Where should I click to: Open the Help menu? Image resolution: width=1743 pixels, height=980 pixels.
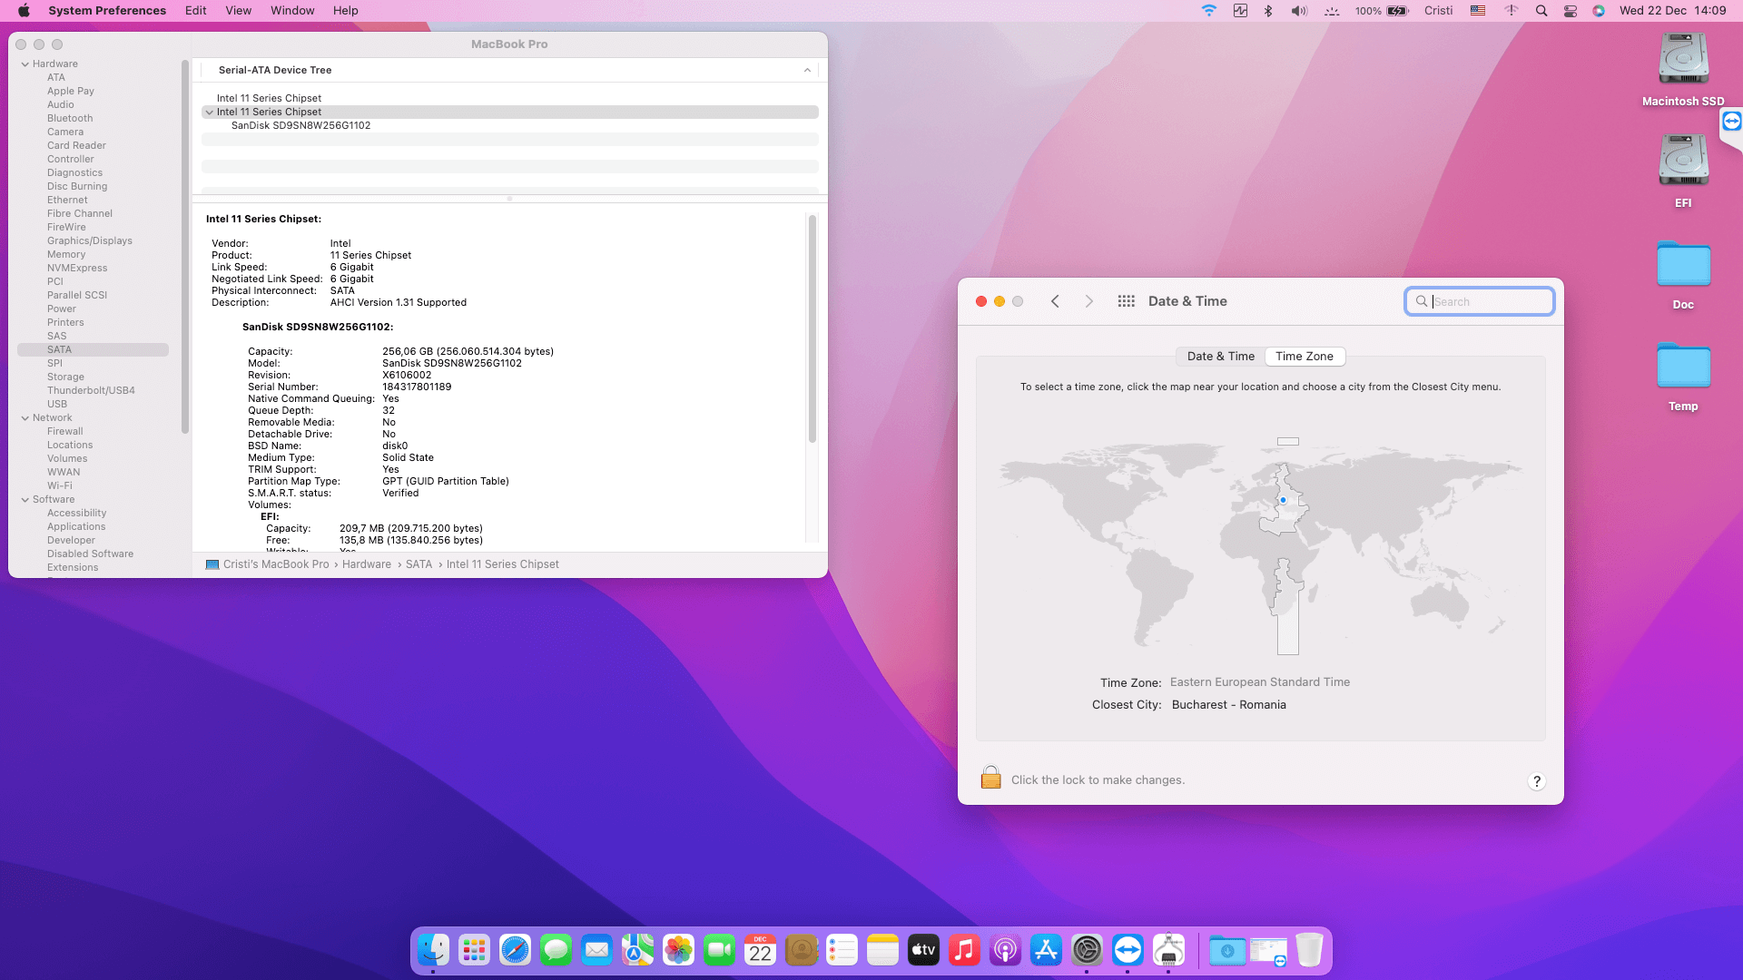[x=345, y=11]
